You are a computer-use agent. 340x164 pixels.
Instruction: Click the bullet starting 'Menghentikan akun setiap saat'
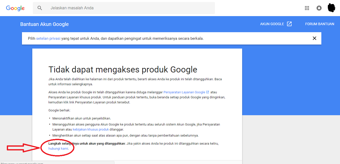point(126,136)
